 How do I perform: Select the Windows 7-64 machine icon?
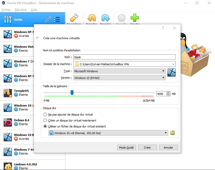click(8, 152)
